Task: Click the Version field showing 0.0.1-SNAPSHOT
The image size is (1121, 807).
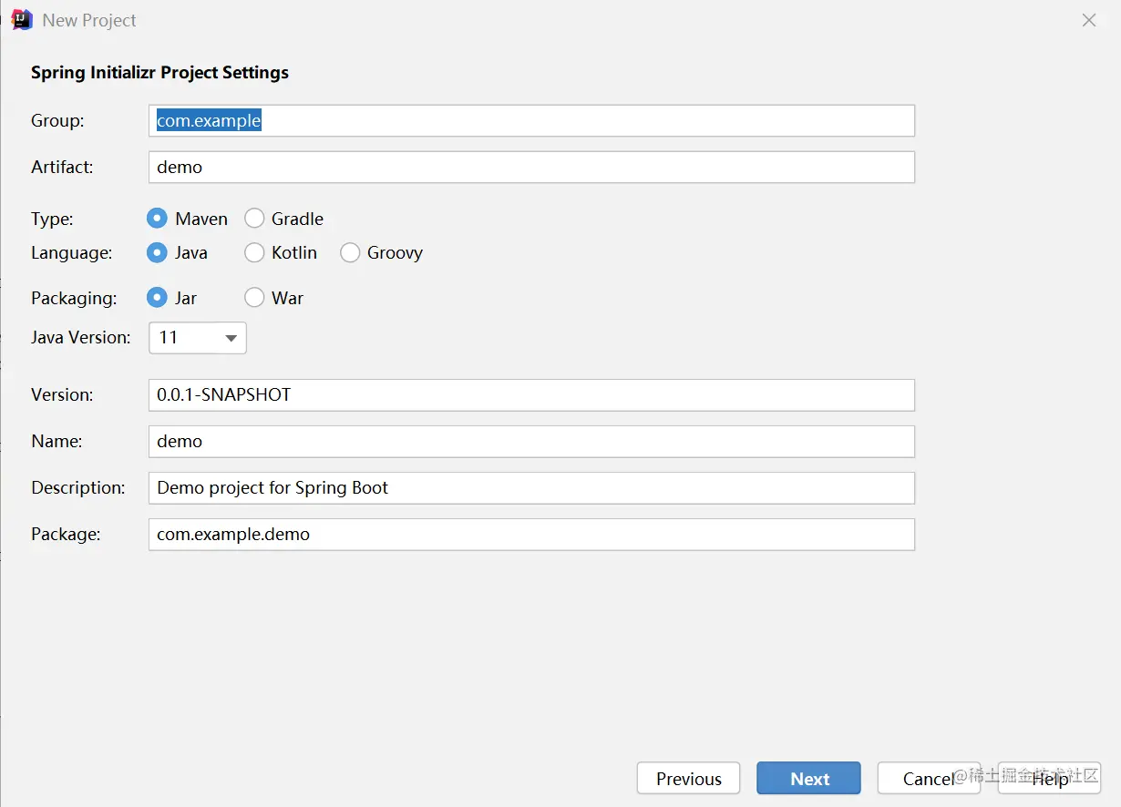Action: pos(531,394)
